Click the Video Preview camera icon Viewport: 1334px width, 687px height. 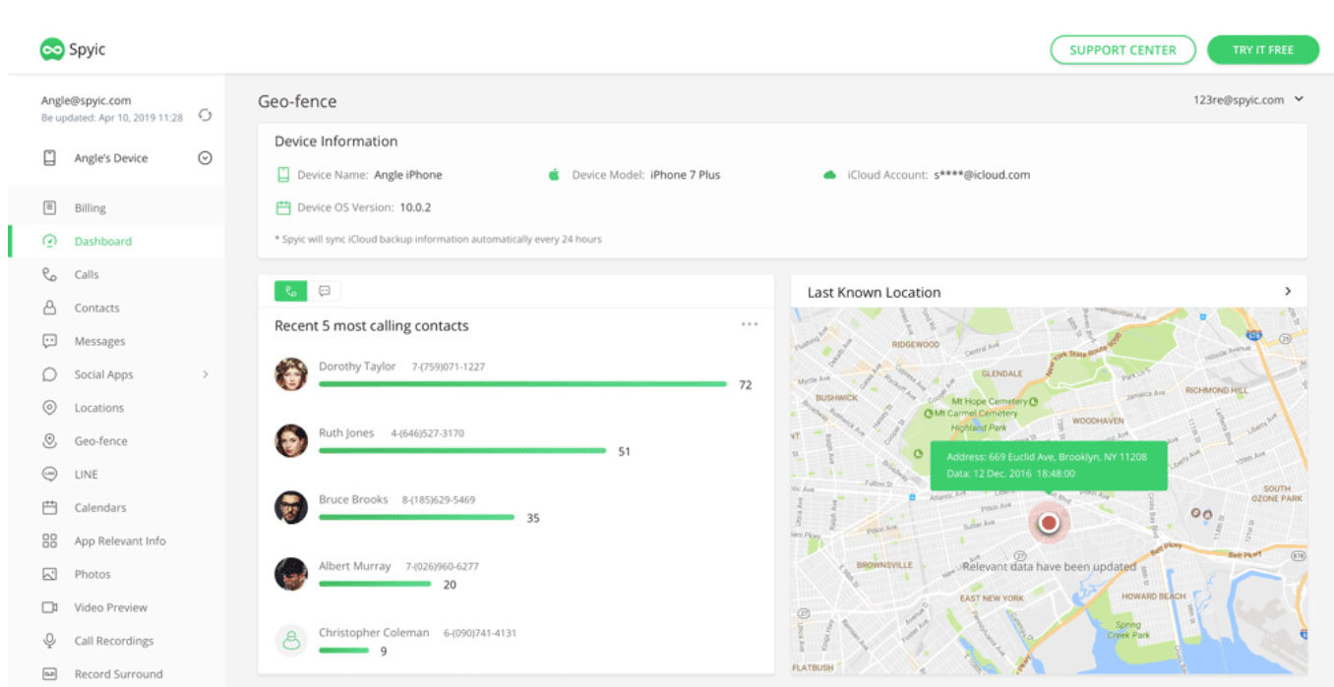tap(49, 607)
